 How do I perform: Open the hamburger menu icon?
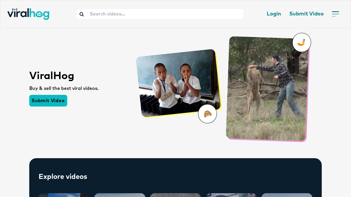click(x=335, y=14)
